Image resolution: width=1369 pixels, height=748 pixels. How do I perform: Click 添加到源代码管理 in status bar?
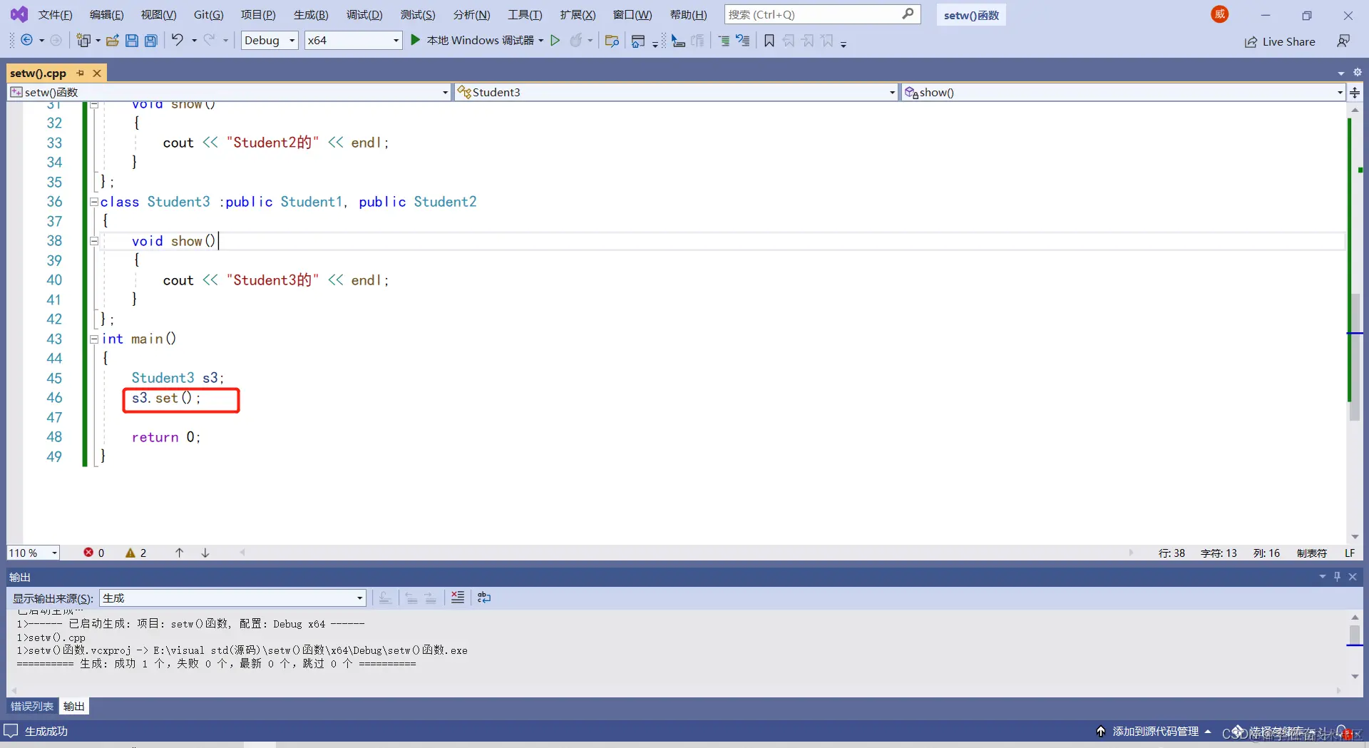coord(1154,731)
